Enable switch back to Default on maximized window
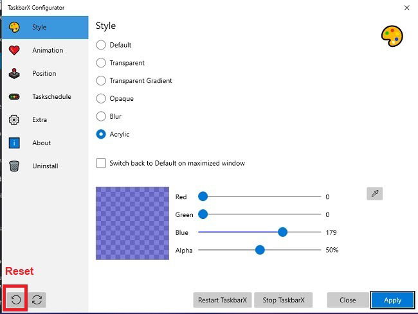Screen dimensions: 418x314 click(x=101, y=163)
